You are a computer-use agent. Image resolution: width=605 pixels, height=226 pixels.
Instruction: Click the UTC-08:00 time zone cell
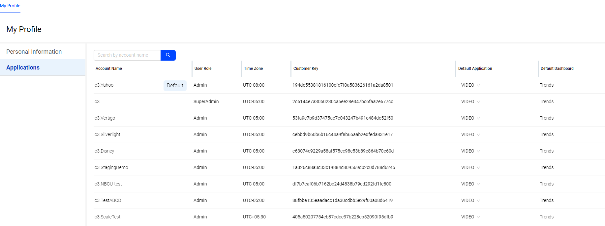tap(254, 85)
